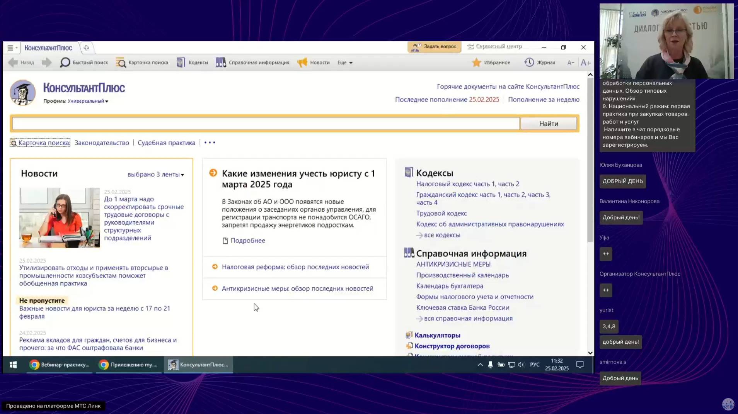Open Карточка поиска link under search bar
The image size is (738, 414).
click(x=40, y=143)
